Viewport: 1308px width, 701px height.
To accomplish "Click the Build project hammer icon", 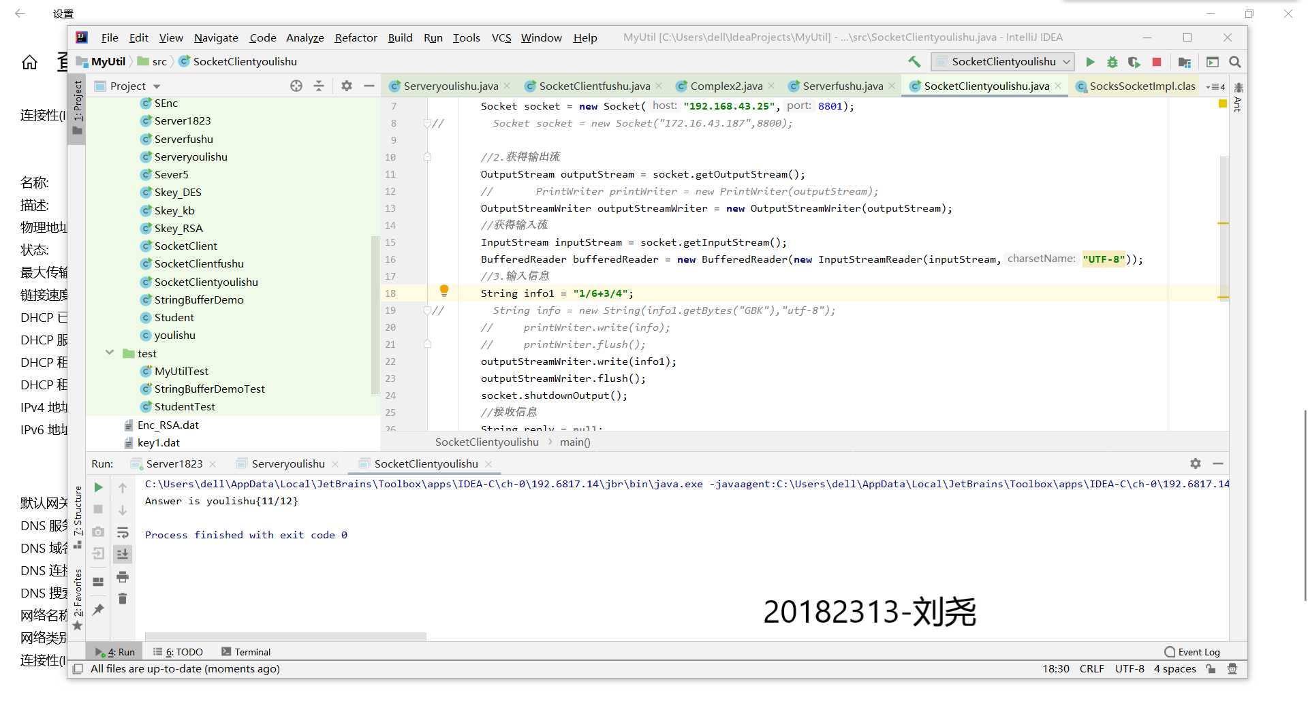I will tap(914, 62).
